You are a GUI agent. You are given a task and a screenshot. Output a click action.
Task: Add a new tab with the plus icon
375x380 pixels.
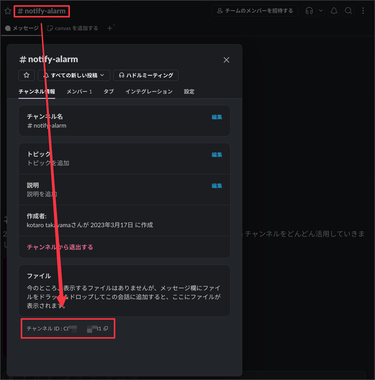(x=110, y=28)
